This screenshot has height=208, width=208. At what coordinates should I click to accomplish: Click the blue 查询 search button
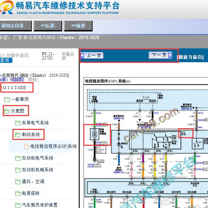[6, 60]
